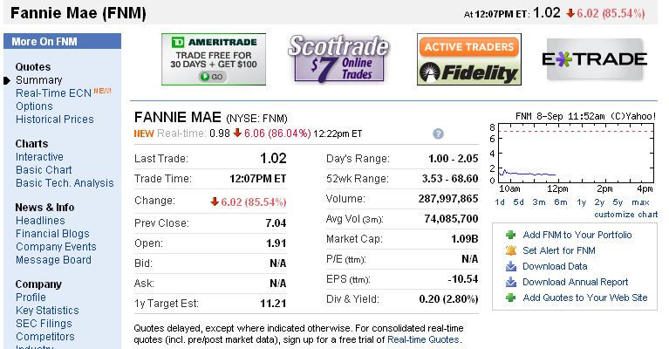The width and height of the screenshot is (669, 349).
Task: Switch chart range to 5y
Action: [x=618, y=202]
